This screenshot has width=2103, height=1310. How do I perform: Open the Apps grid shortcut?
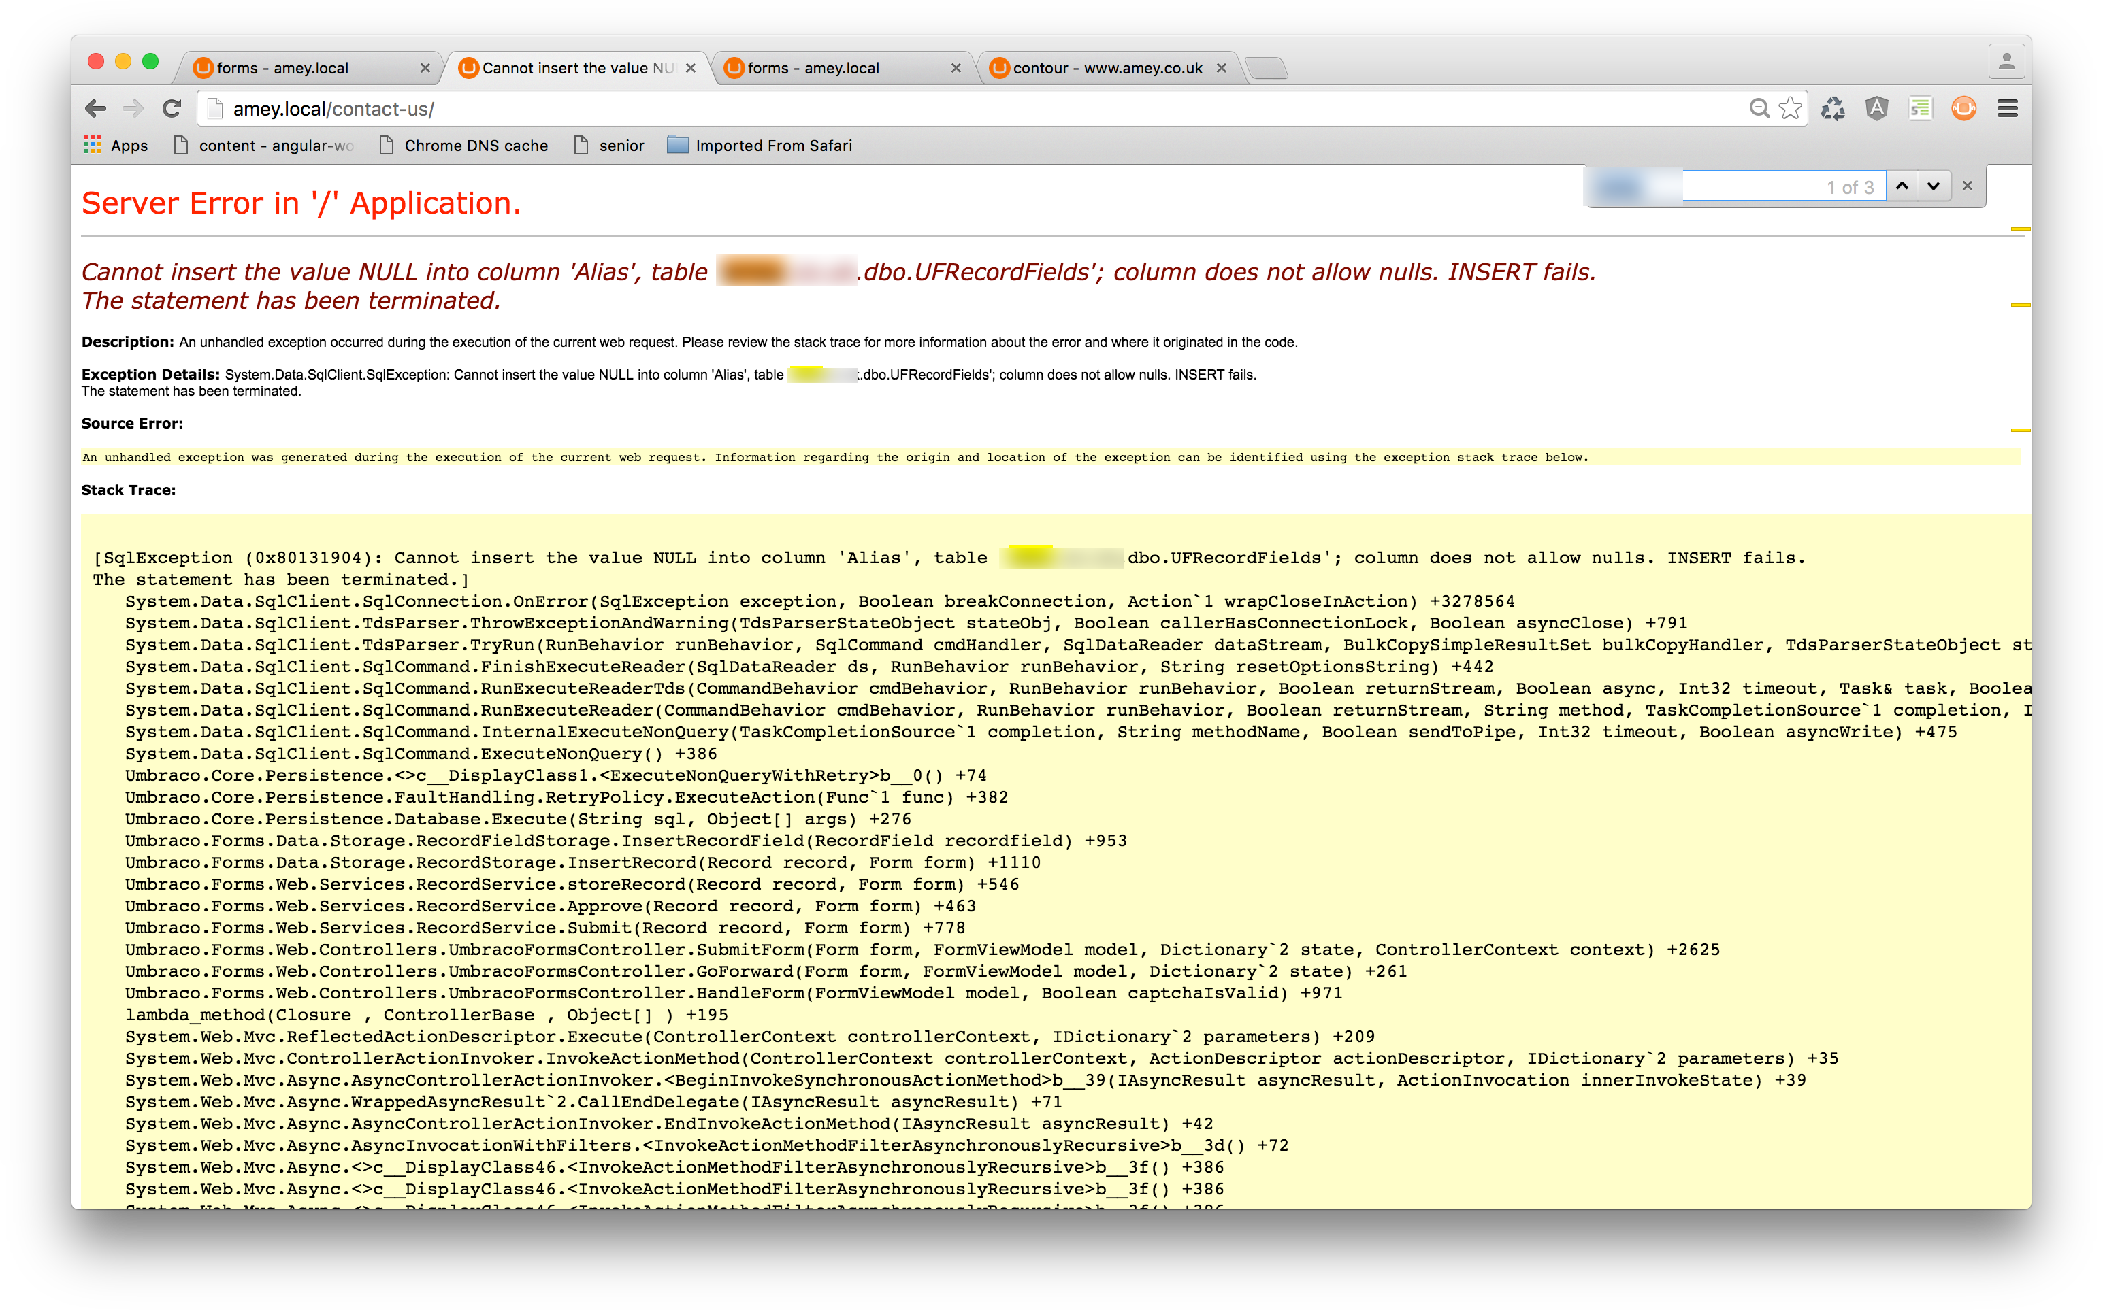pos(115,146)
